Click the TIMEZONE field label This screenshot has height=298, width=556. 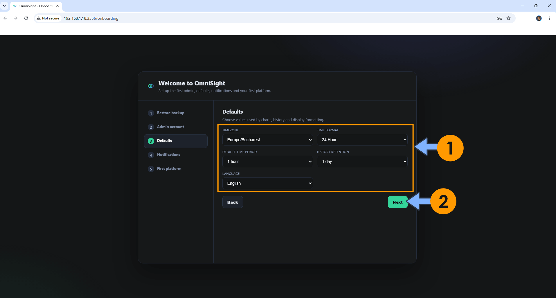click(231, 130)
